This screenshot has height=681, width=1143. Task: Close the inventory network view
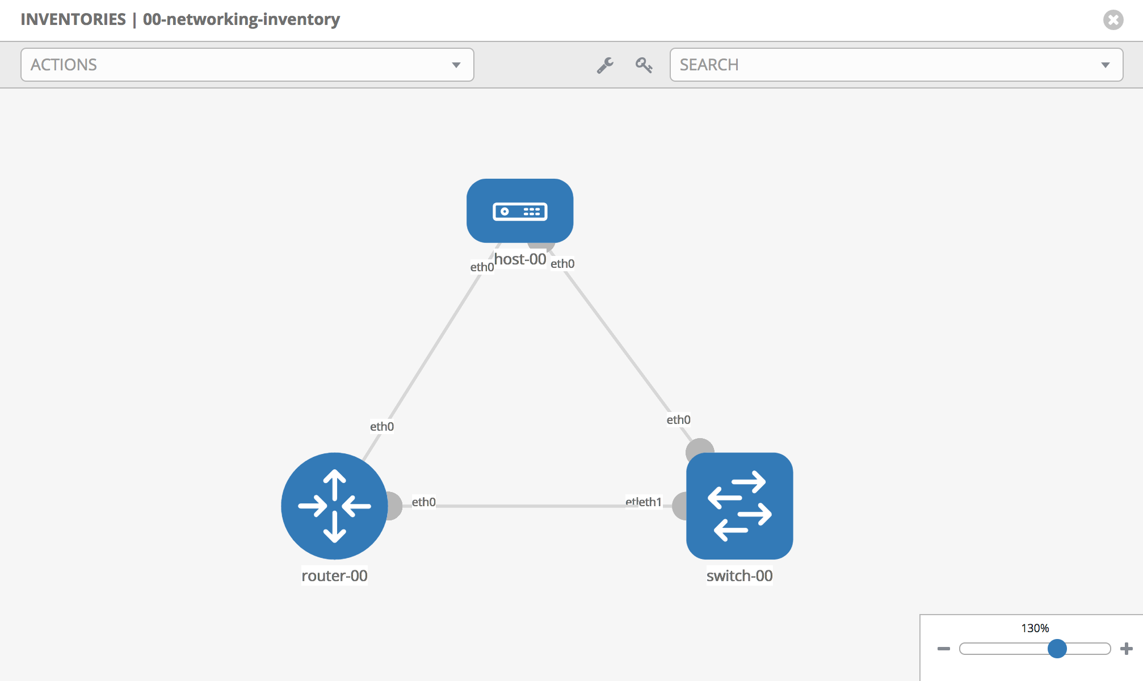tap(1113, 20)
